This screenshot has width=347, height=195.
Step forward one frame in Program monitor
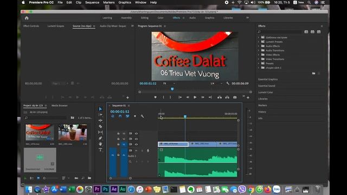click(202, 97)
